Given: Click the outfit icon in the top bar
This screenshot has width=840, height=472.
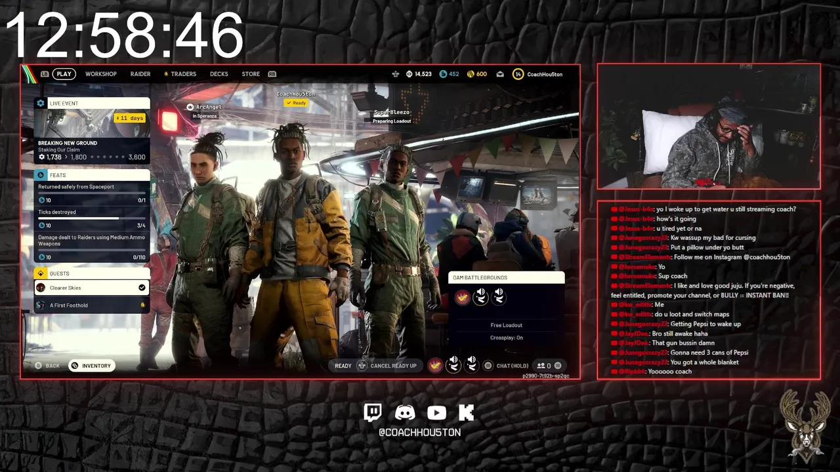Looking at the screenshot, I should click(x=395, y=74).
